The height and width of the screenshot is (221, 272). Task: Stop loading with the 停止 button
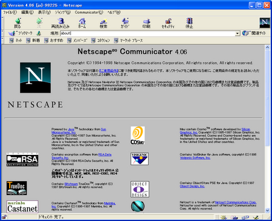(x=189, y=23)
